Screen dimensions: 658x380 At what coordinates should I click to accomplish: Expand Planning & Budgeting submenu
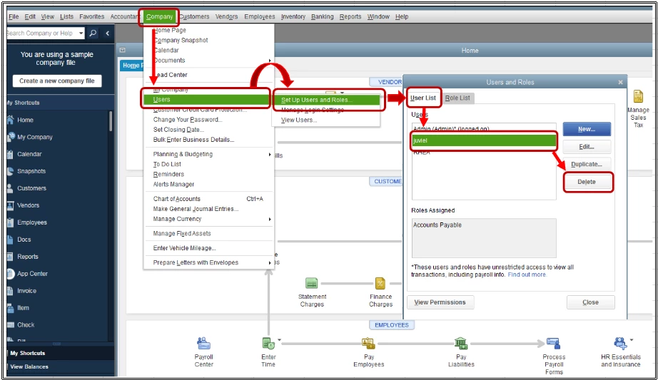(270, 154)
